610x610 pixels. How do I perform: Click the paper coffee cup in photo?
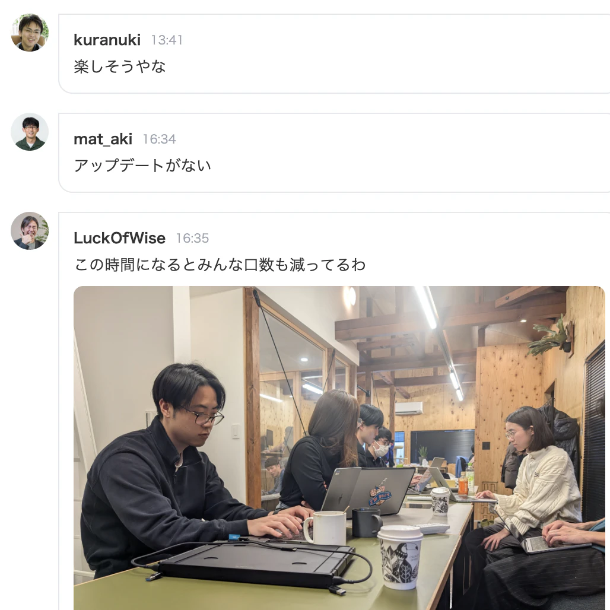click(399, 557)
